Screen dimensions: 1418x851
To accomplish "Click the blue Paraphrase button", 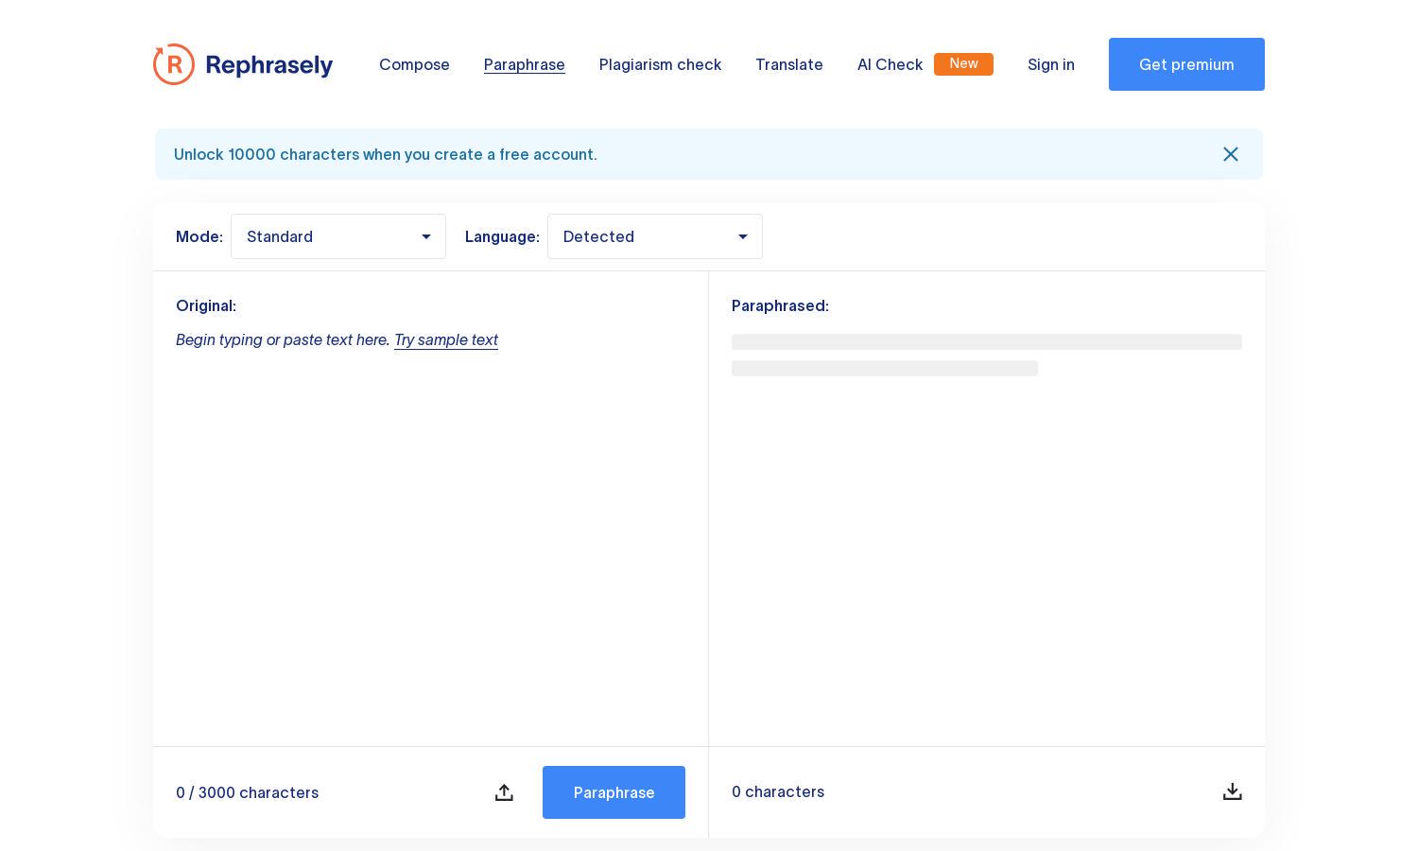I will [614, 792].
